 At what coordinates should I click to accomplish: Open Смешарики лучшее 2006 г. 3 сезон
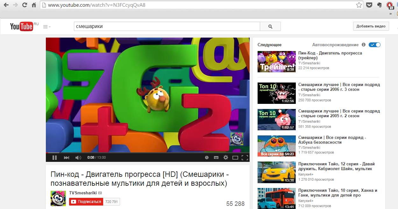tap(339, 87)
